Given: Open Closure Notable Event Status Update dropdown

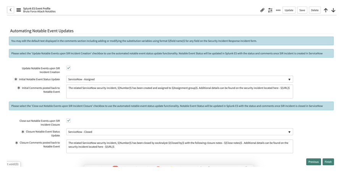Looking at the screenshot, I should (x=179, y=132).
